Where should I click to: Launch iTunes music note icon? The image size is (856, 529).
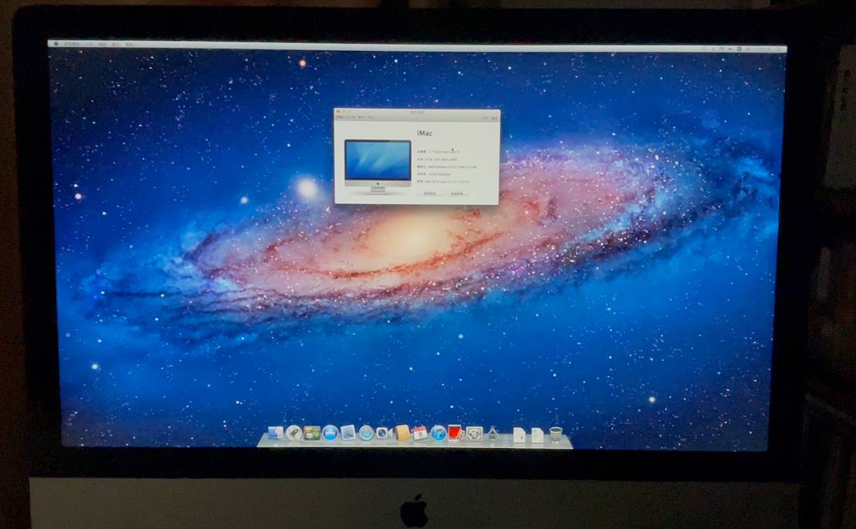coord(438,433)
